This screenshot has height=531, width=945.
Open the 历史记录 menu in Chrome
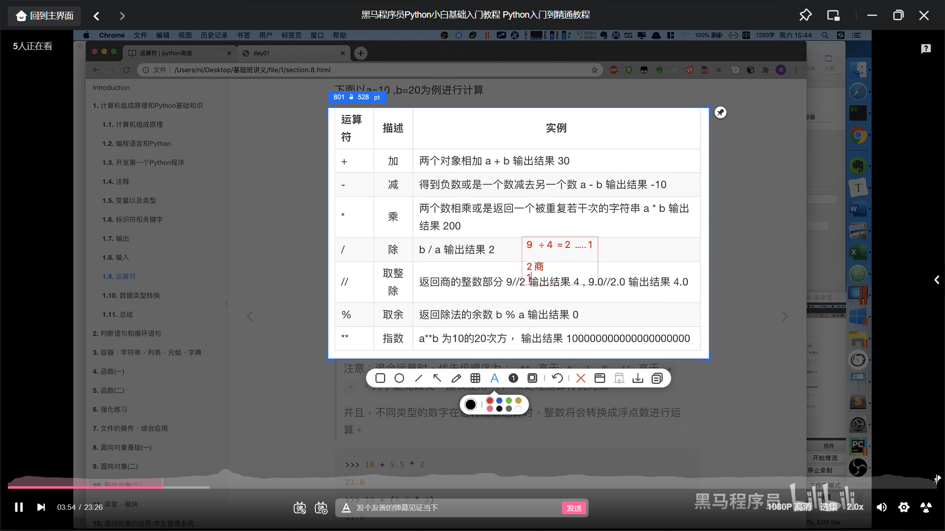click(214, 35)
